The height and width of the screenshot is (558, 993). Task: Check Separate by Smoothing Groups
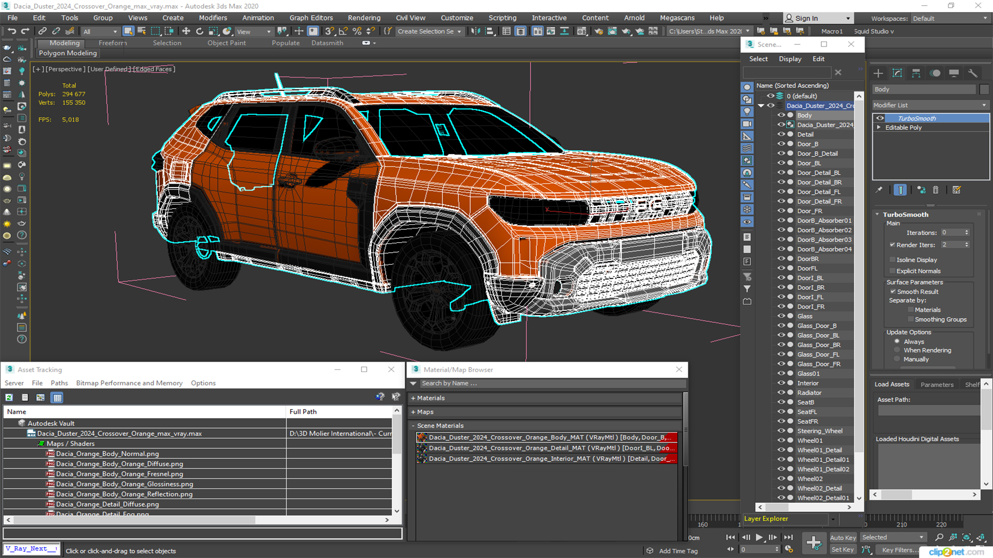click(911, 320)
